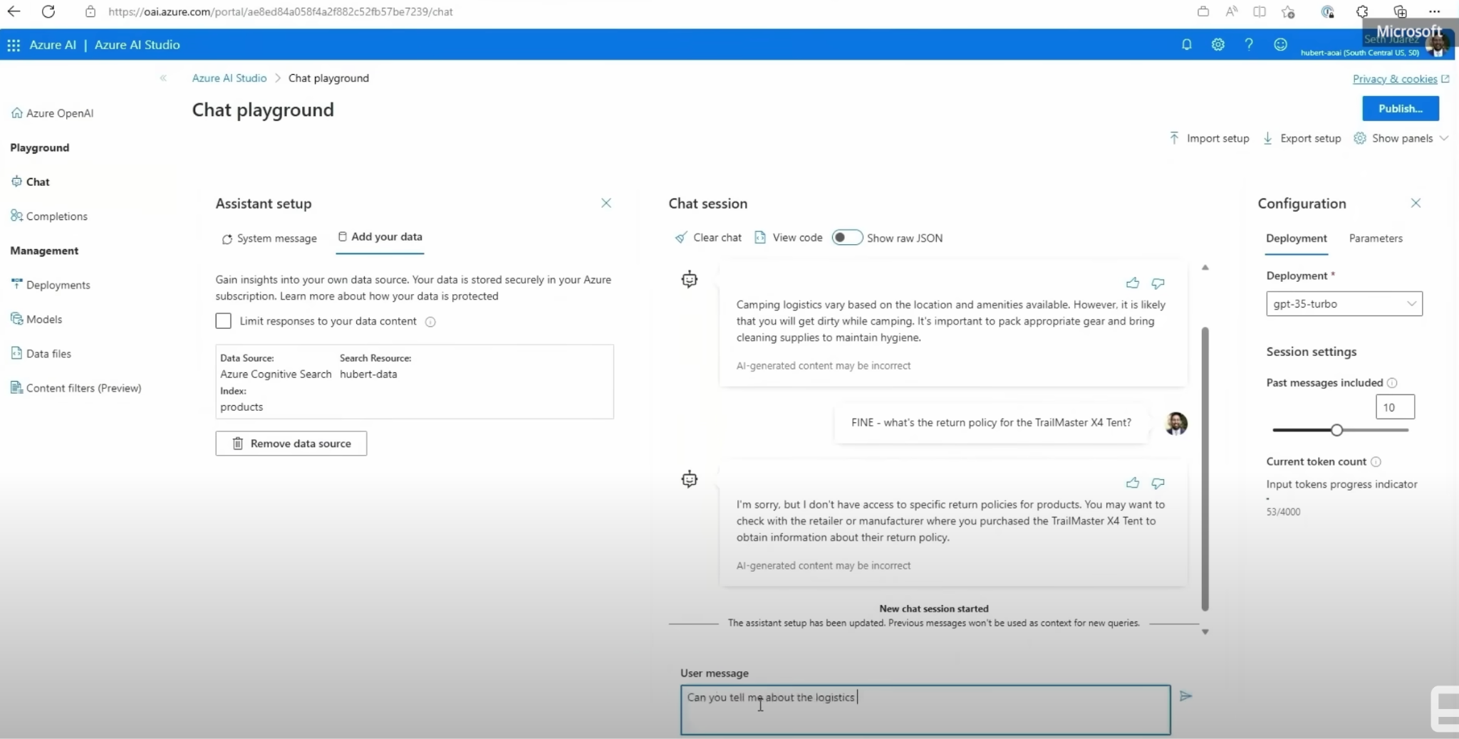Viewport: 1459px width, 739px height.
Task: Open Completions in the sidebar
Action: click(x=48, y=216)
